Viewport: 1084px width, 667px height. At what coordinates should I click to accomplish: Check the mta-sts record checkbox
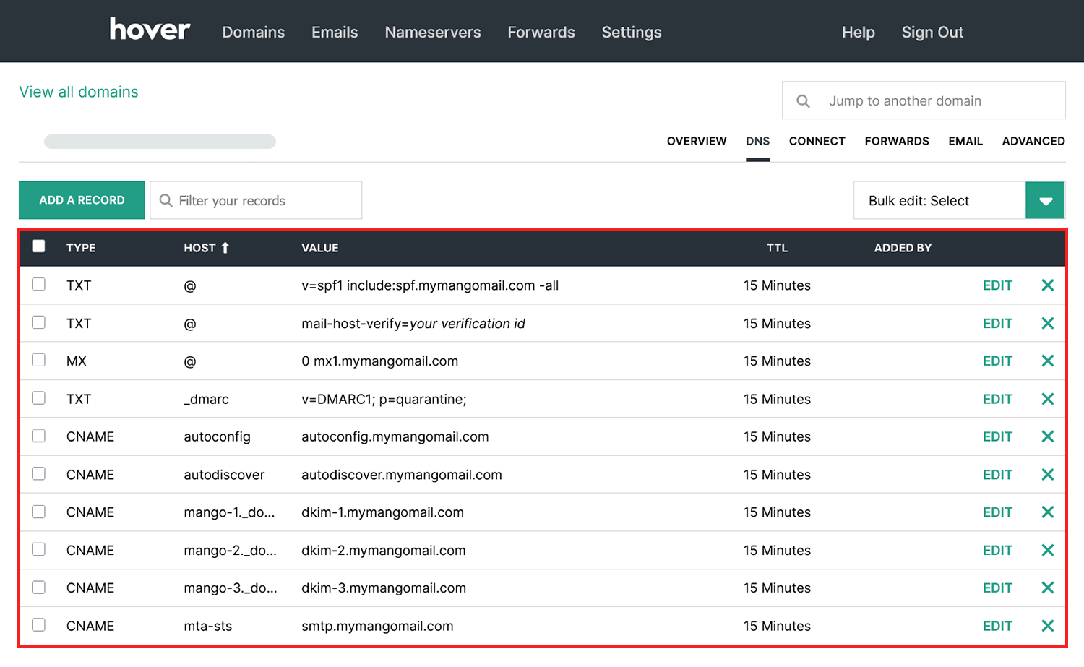coord(39,625)
